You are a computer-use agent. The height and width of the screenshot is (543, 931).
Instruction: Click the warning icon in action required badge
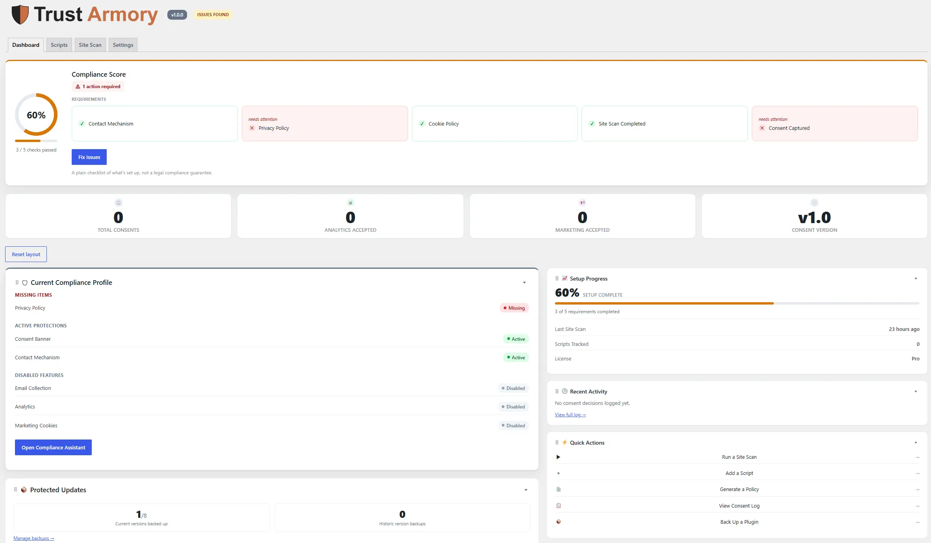pos(78,87)
